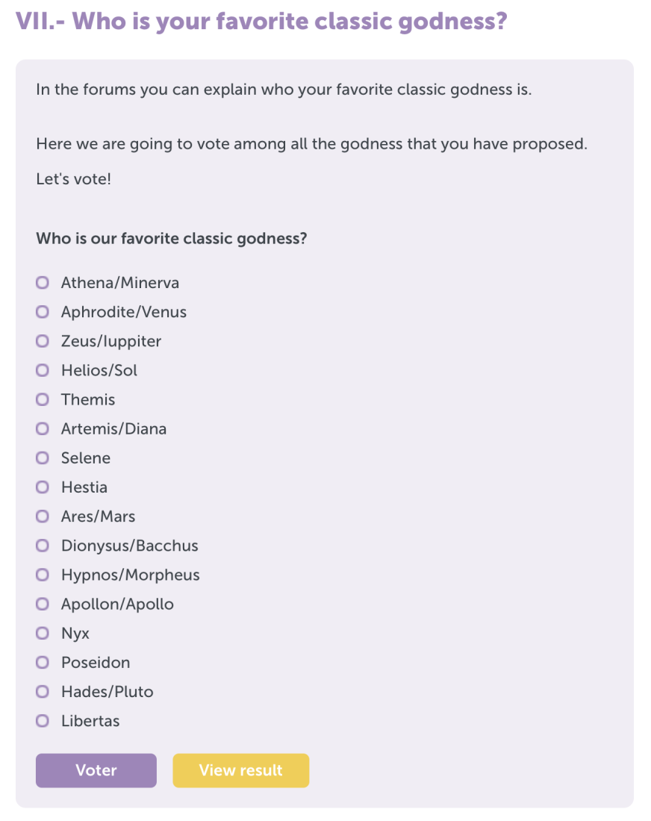Select the Athena/Minerva radio option
Image resolution: width=651 pixels, height=821 pixels.
tap(43, 283)
